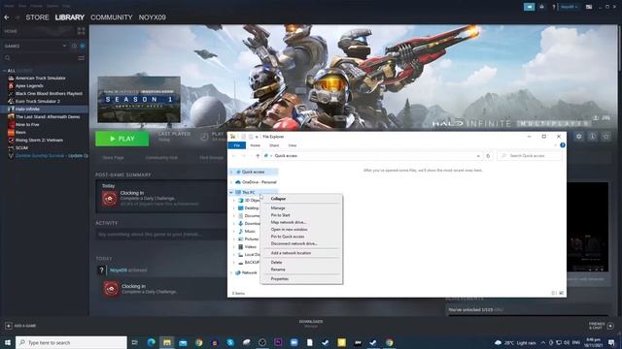Click the favorite star icon in Steam
Viewport: 622px width, 349px height.
click(x=605, y=137)
